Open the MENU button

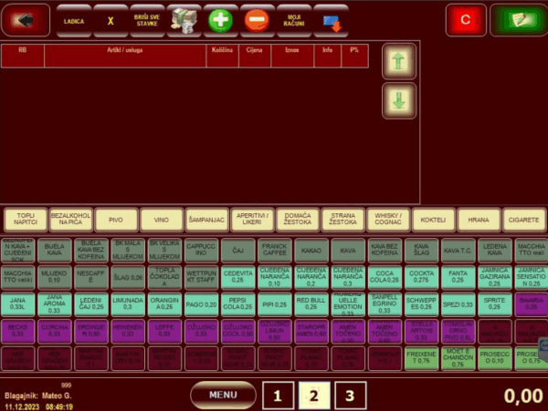coord(223,396)
